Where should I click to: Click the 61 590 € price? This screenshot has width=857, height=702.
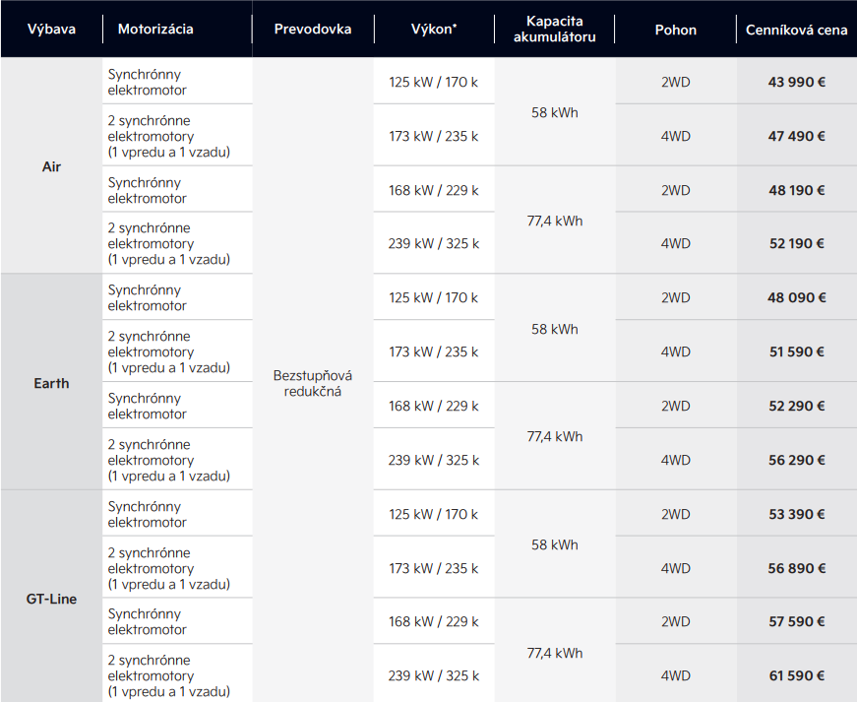(x=797, y=675)
